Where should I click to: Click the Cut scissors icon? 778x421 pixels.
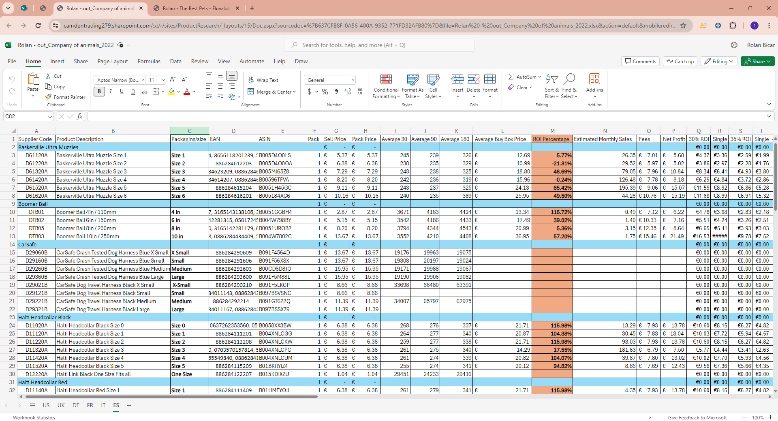click(x=48, y=76)
